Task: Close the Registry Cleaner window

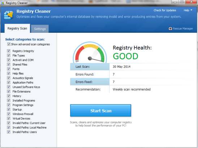Action: coord(191,2)
